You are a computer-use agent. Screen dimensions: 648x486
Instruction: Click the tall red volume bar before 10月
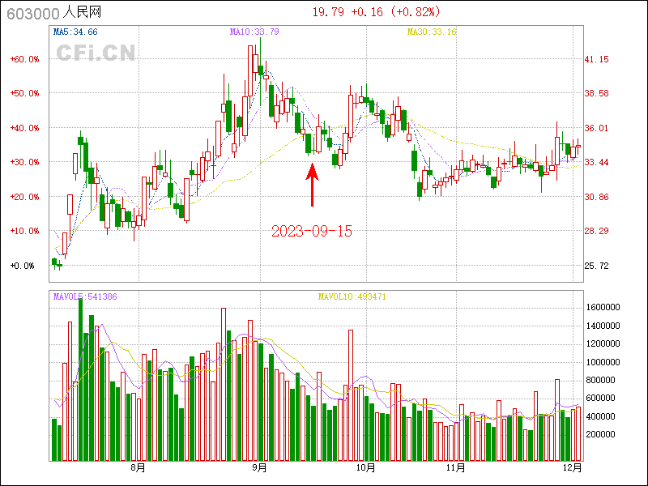pyautogui.click(x=351, y=395)
